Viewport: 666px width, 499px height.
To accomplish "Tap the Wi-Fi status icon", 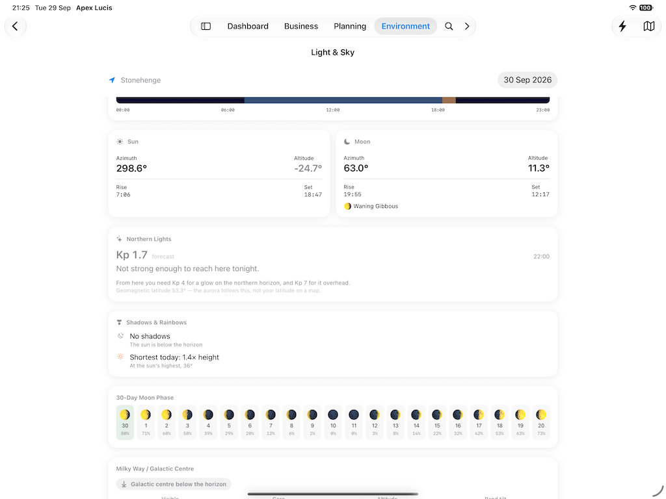I will click(x=633, y=8).
